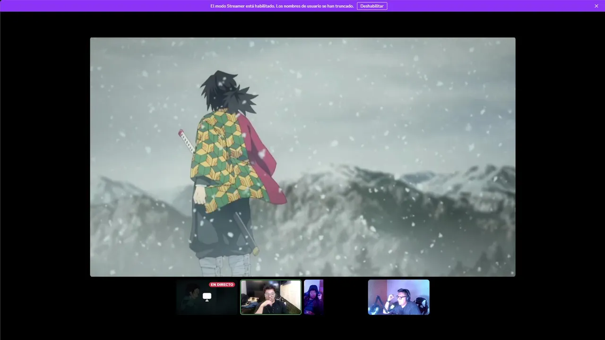
Task: Open the EN DIRECTO stream thumbnail
Action: [x=207, y=297]
